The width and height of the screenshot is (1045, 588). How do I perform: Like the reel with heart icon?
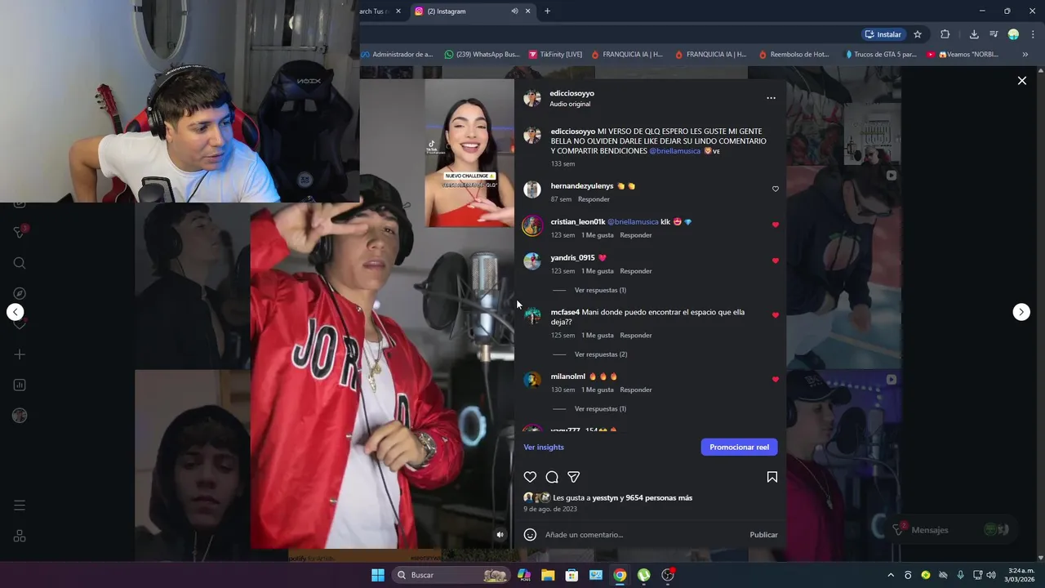530,477
